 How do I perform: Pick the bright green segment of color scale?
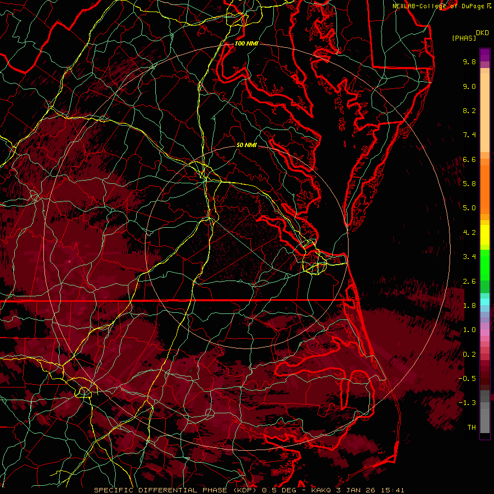[x=485, y=265]
